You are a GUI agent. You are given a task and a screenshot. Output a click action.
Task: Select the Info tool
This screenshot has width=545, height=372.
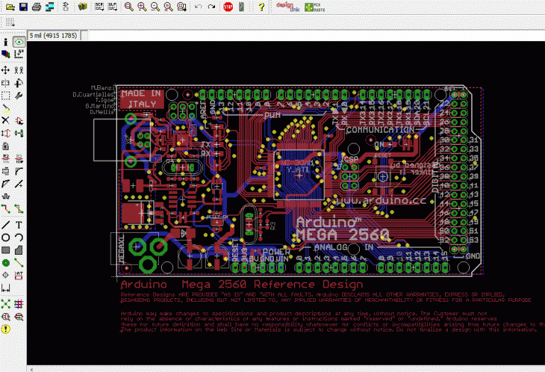[x=6, y=42]
